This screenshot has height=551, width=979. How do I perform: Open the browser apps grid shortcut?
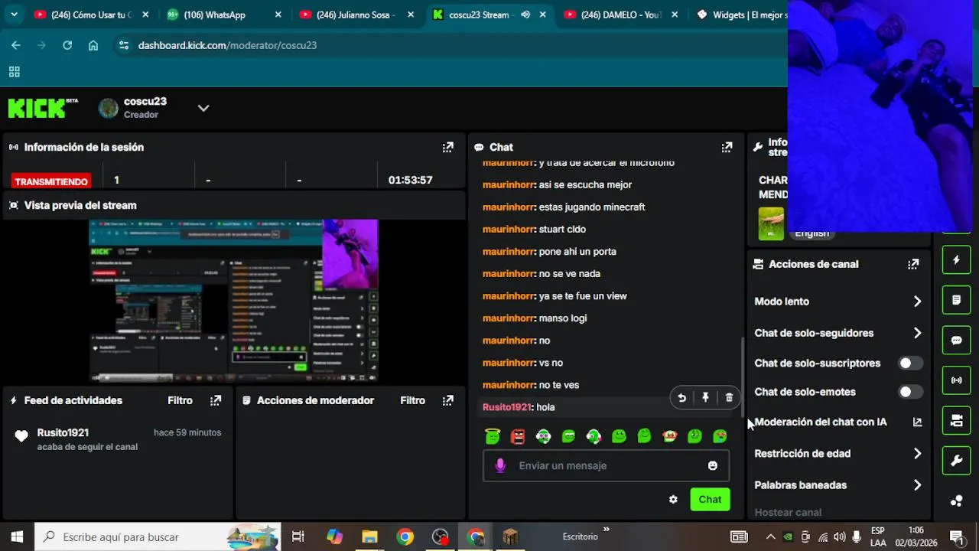point(14,72)
